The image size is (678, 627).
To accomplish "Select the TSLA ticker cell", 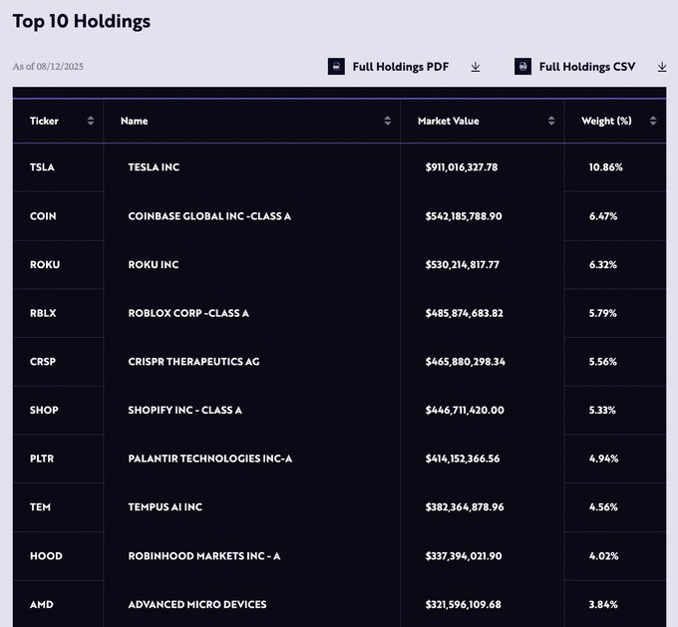I will click(x=42, y=167).
